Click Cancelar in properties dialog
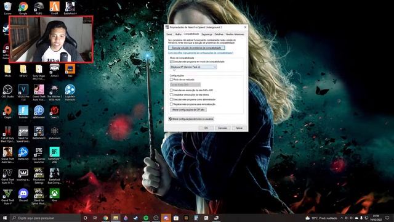This screenshot has width=394, height=222. tap(223, 128)
